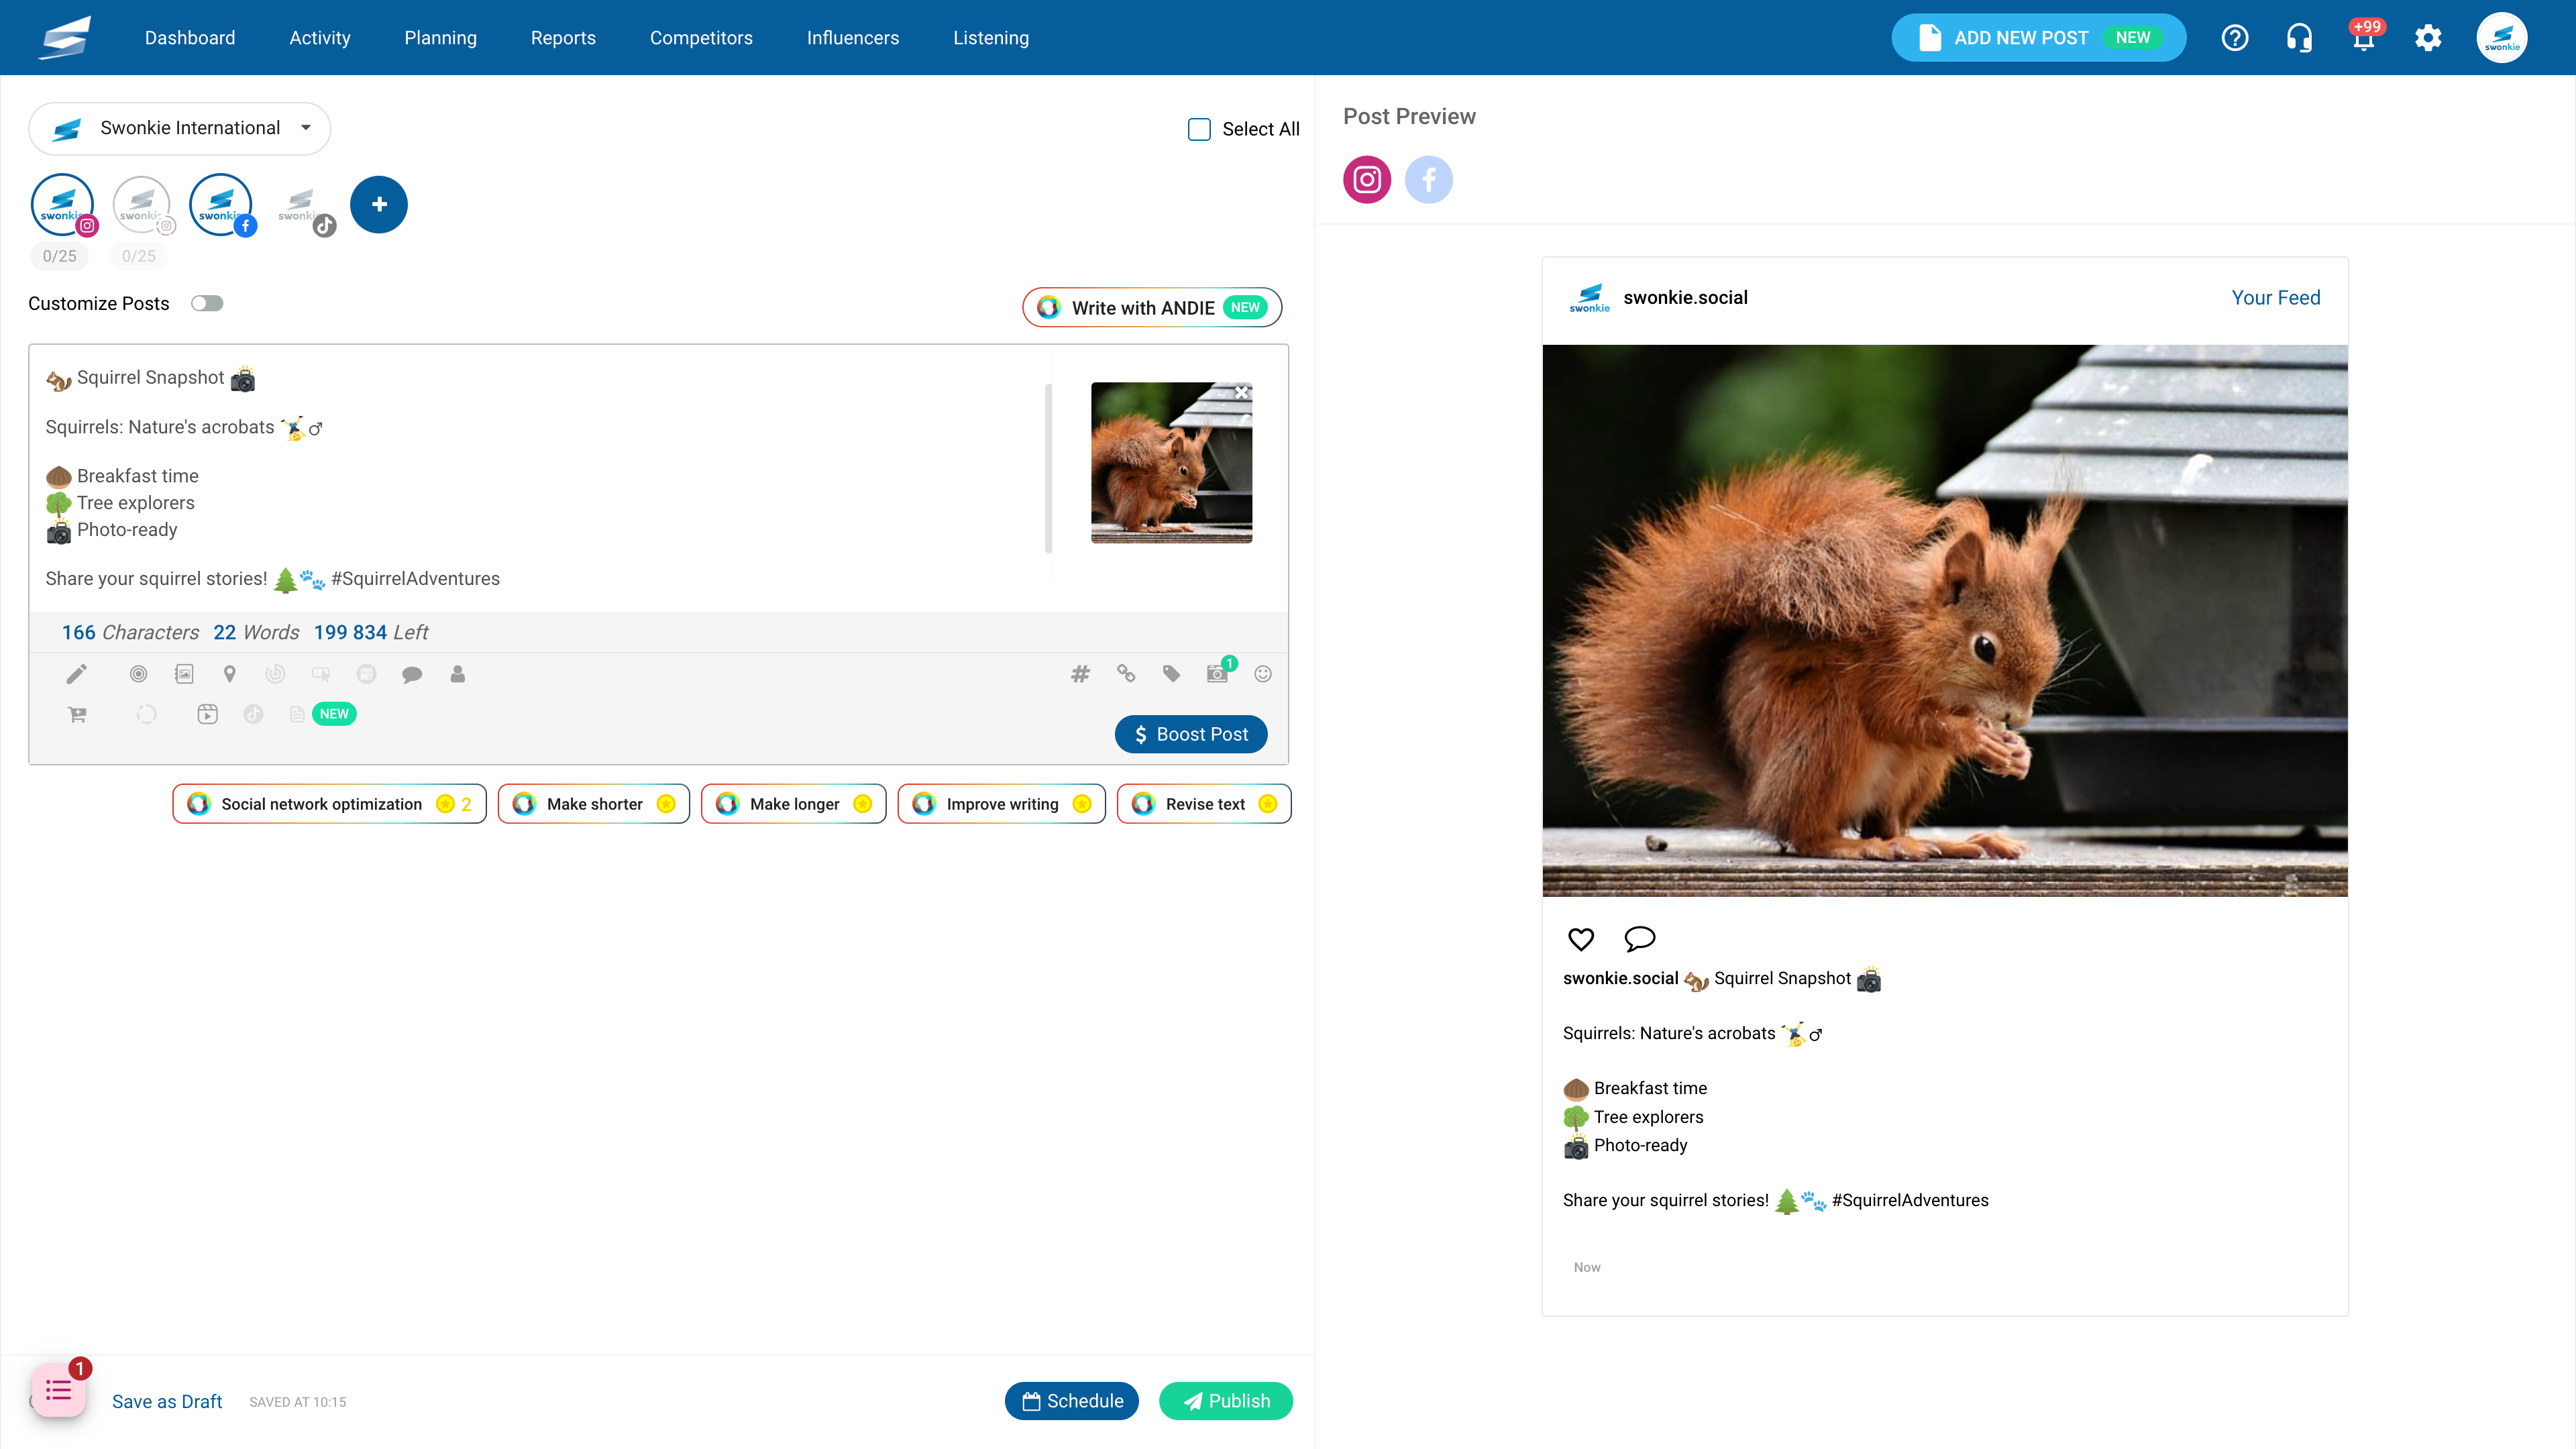The width and height of the screenshot is (2576, 1449).
Task: Click the location pin icon
Action: [x=230, y=674]
